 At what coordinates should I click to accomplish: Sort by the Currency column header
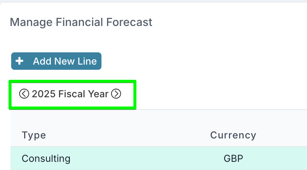click(233, 135)
